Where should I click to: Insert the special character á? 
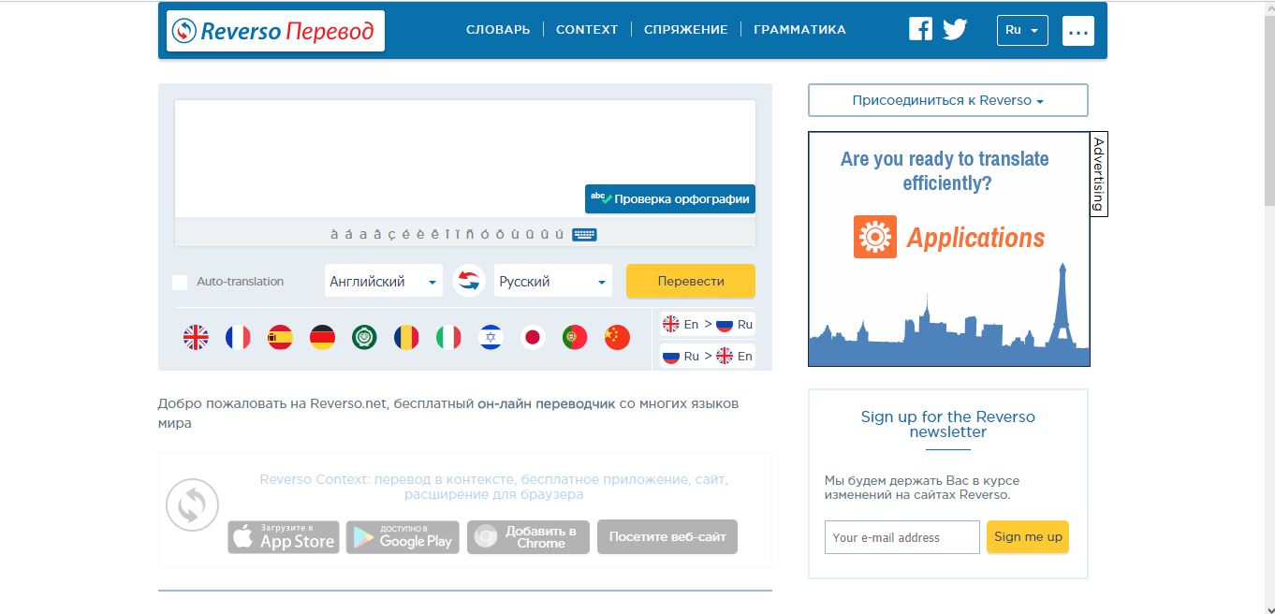(348, 234)
